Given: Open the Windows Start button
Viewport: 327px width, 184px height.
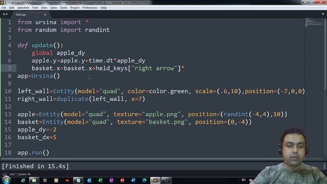Looking at the screenshot, I should point(7,180).
